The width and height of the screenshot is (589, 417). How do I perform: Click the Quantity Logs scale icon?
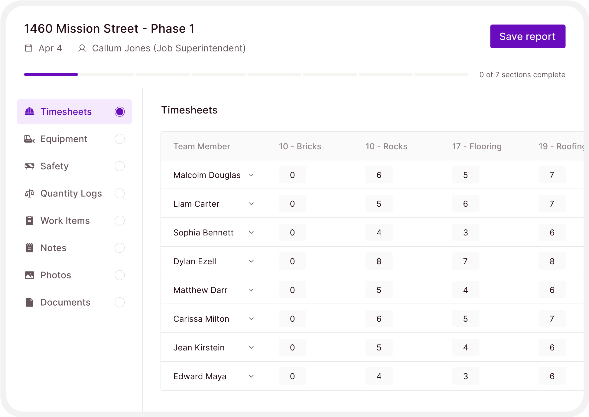click(x=29, y=193)
